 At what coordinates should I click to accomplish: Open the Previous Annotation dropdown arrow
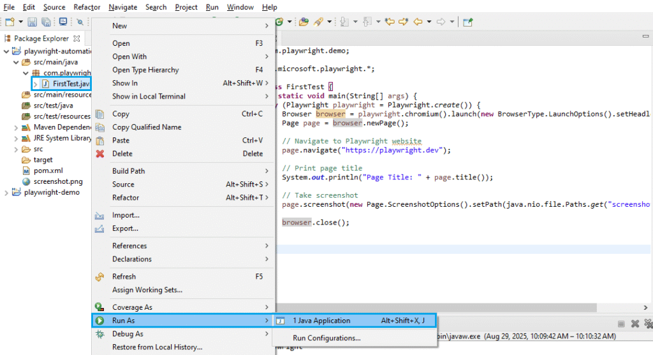click(x=378, y=22)
